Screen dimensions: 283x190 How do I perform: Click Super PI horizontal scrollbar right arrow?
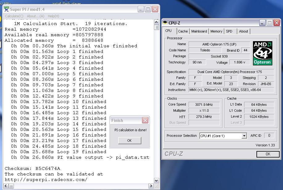coord(151,186)
